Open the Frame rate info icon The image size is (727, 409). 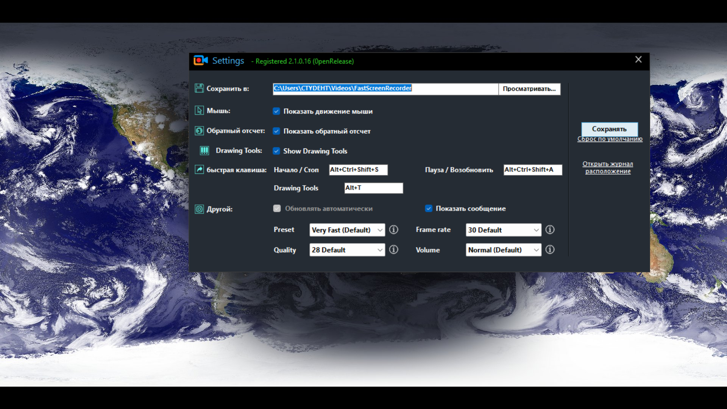tap(550, 229)
